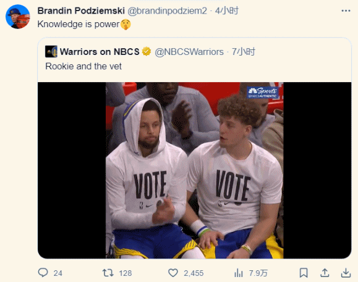The image size is (358, 282).
Task: Click the share upload icon
Action: coord(325,273)
